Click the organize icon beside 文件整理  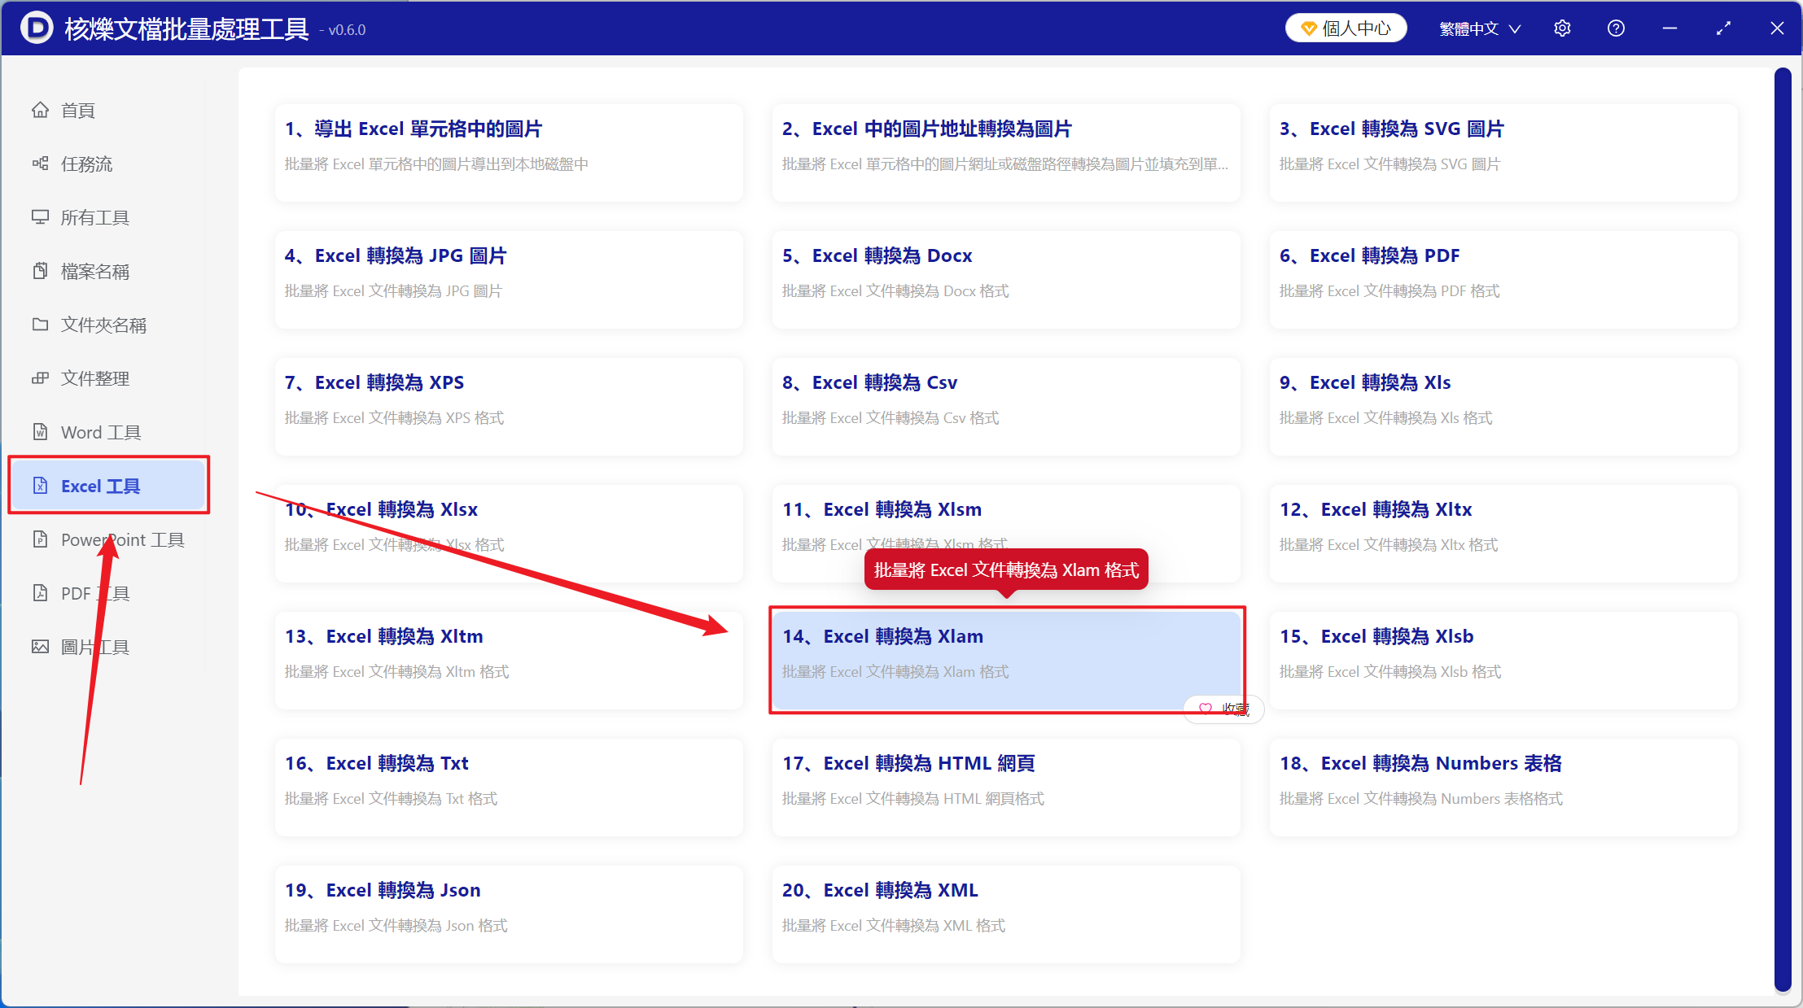click(x=40, y=378)
